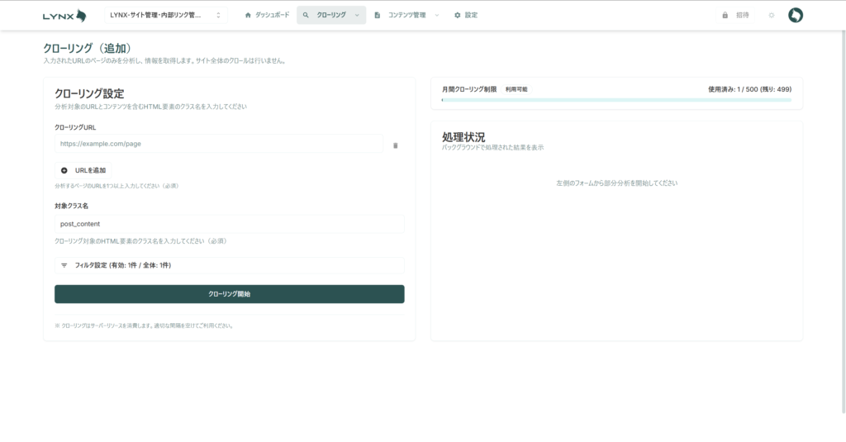
Task: Click the home icon for ダッシュボード
Action: click(248, 15)
